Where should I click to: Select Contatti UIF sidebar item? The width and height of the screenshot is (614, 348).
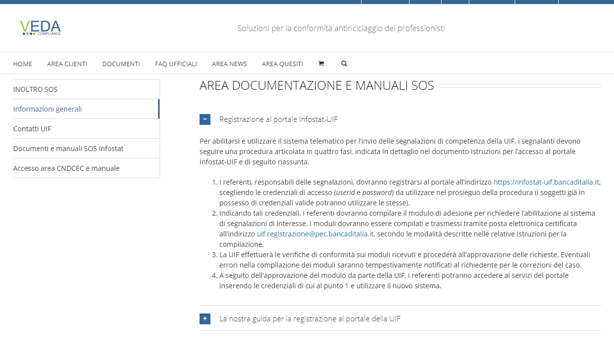pyautogui.click(x=86, y=129)
